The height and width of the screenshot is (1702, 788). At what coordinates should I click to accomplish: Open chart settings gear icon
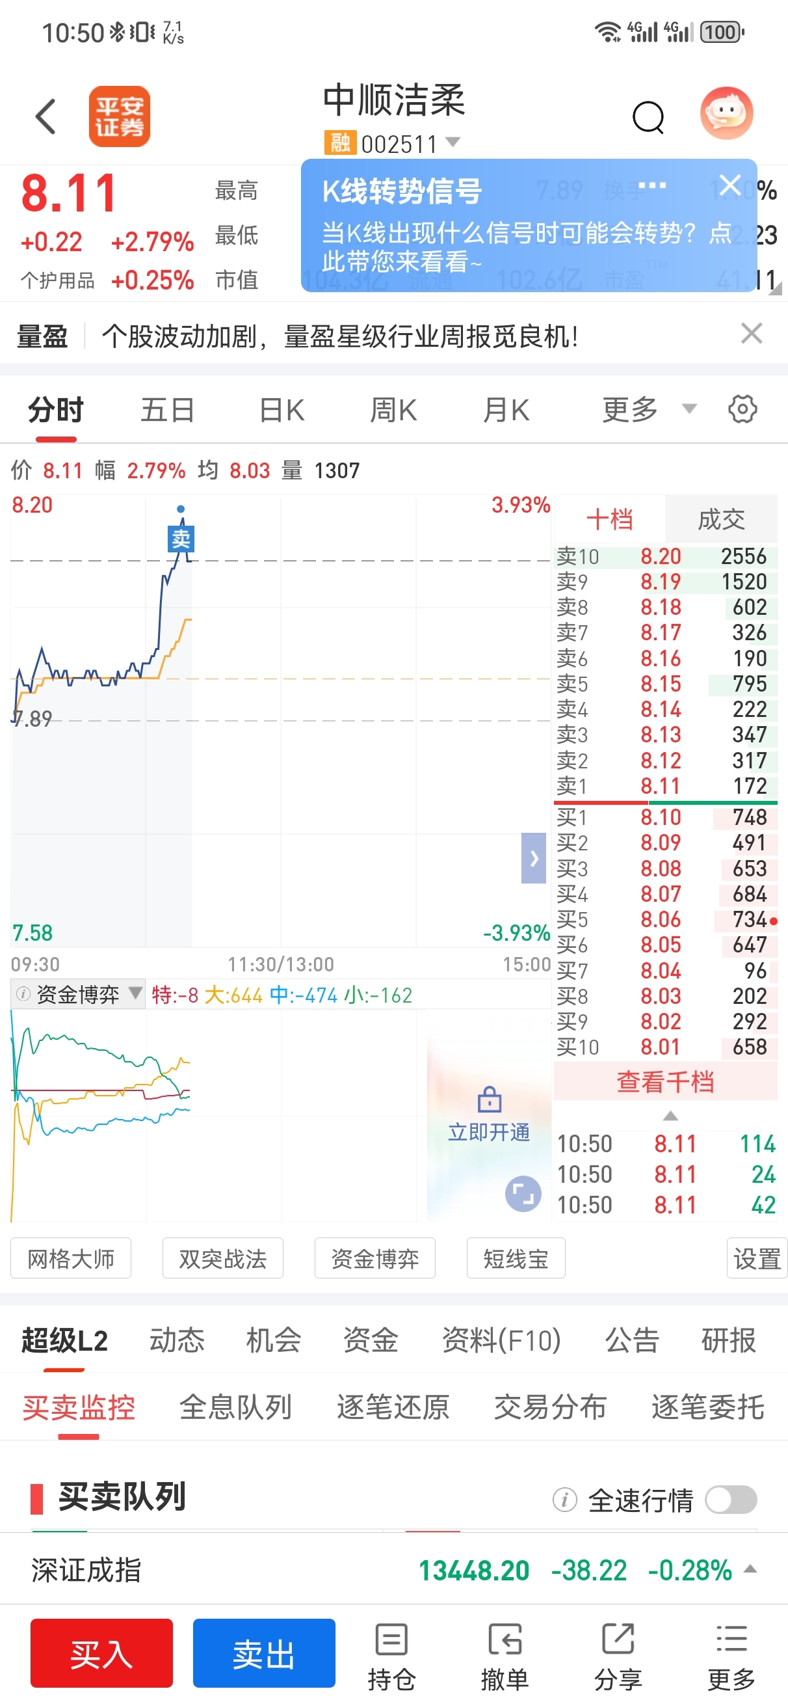point(742,409)
